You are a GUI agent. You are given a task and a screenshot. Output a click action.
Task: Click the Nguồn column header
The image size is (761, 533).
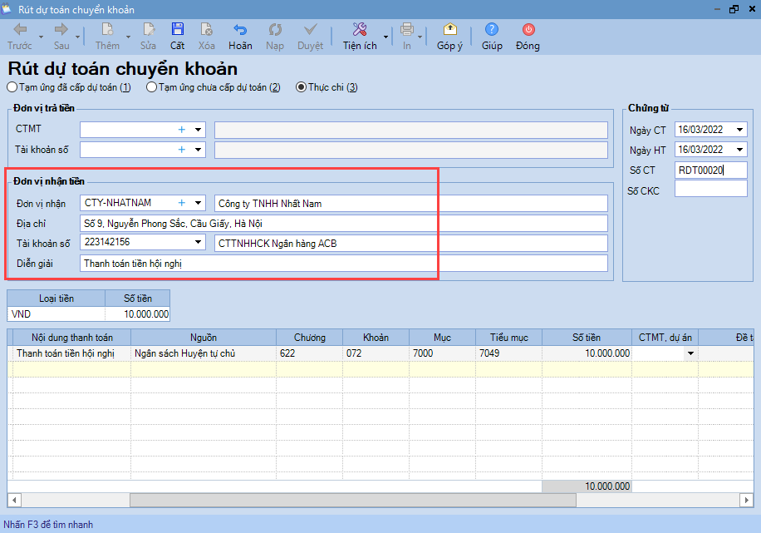[x=203, y=338]
